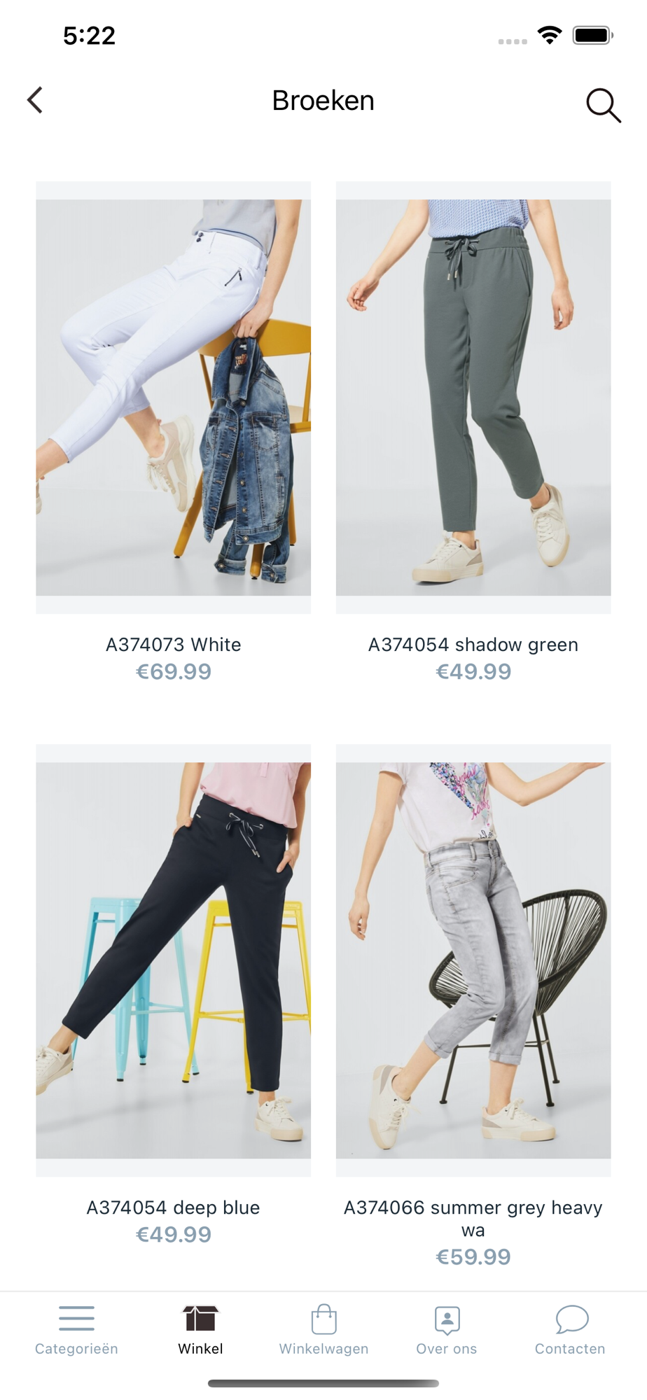647x1400 pixels.
Task: Open the A374054 shadow green title
Action: point(473,645)
